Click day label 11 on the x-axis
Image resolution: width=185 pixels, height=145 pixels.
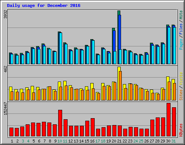(x=65, y=141)
